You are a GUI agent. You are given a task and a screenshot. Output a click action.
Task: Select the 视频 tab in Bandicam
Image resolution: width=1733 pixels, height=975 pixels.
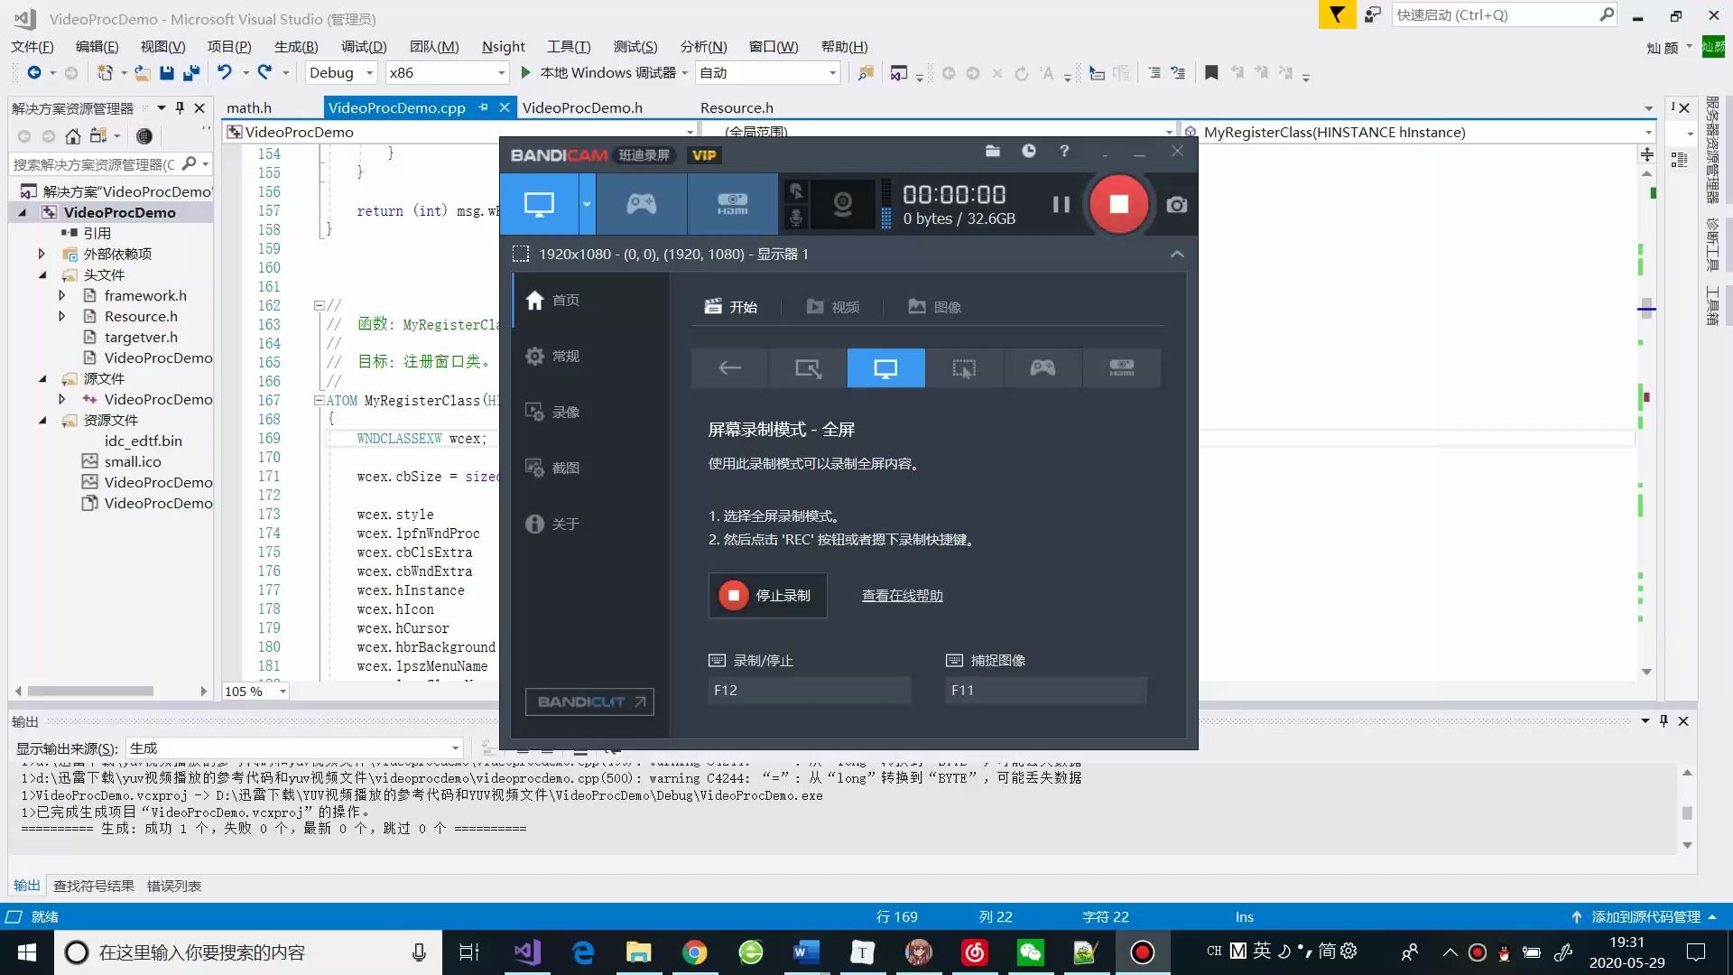[833, 306]
